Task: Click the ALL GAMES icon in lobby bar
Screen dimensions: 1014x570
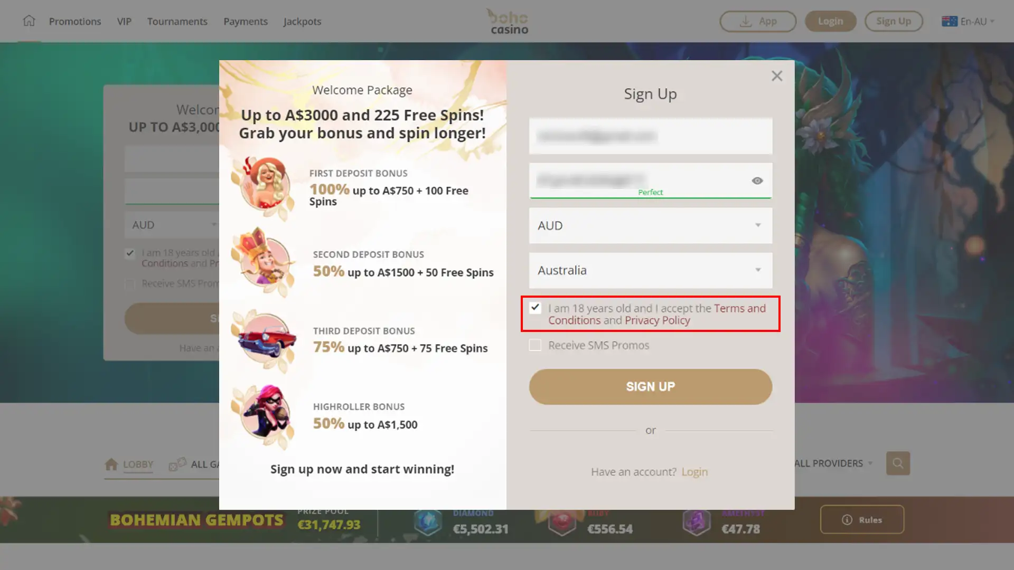Action: click(177, 463)
